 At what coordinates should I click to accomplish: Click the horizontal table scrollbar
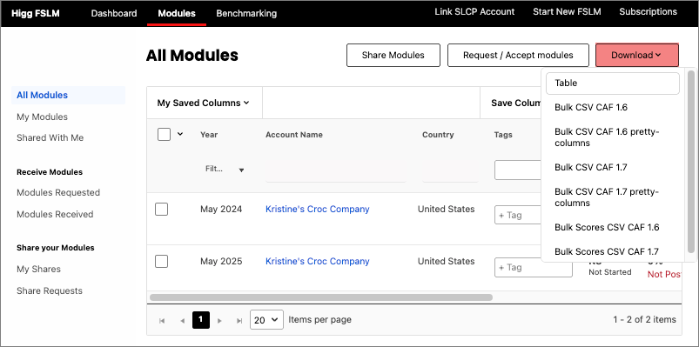coord(321,297)
